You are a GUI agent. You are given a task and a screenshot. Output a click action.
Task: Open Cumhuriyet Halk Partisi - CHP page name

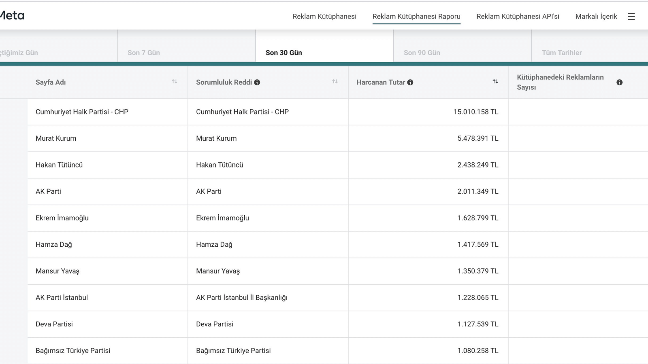[82, 112]
